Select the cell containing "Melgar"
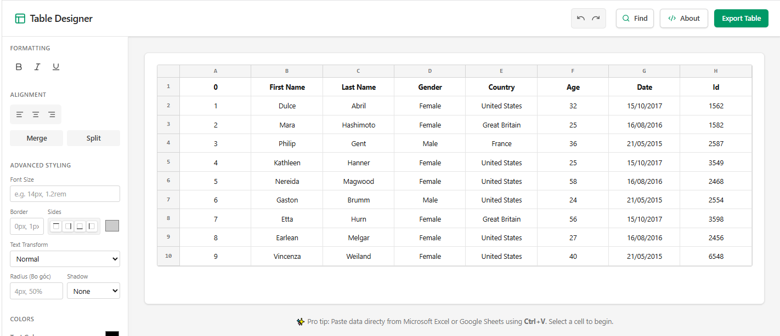 click(x=359, y=237)
